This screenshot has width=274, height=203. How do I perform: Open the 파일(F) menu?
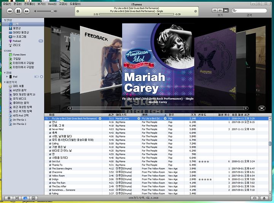coord(7,4)
